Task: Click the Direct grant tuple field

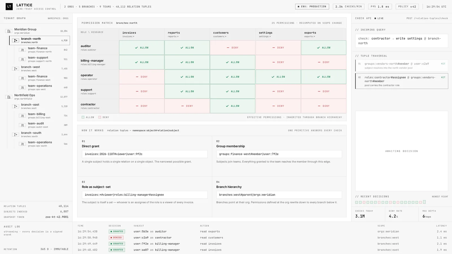Action: coord(145,154)
